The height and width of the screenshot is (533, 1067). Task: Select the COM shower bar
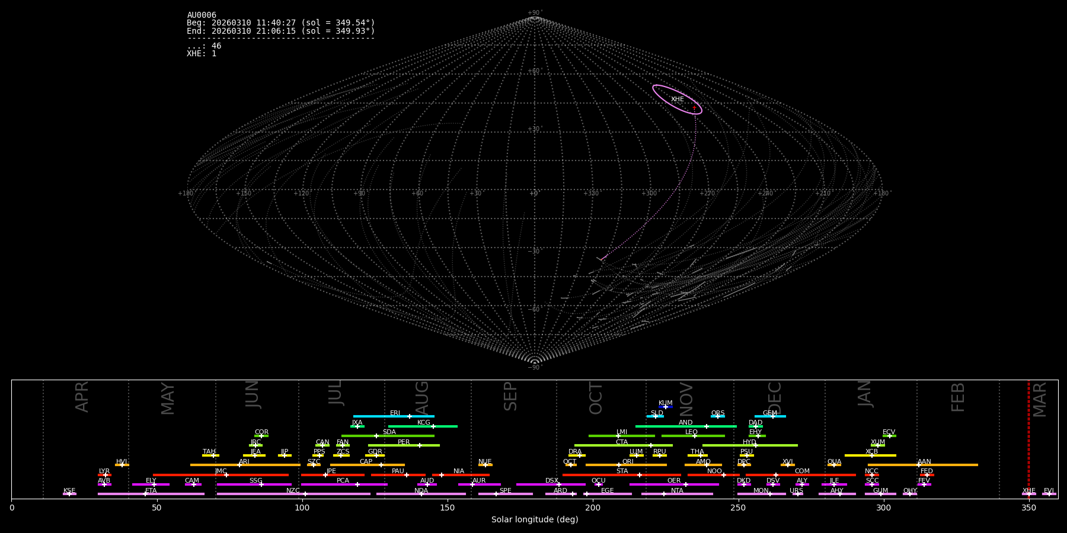pyautogui.click(x=801, y=474)
